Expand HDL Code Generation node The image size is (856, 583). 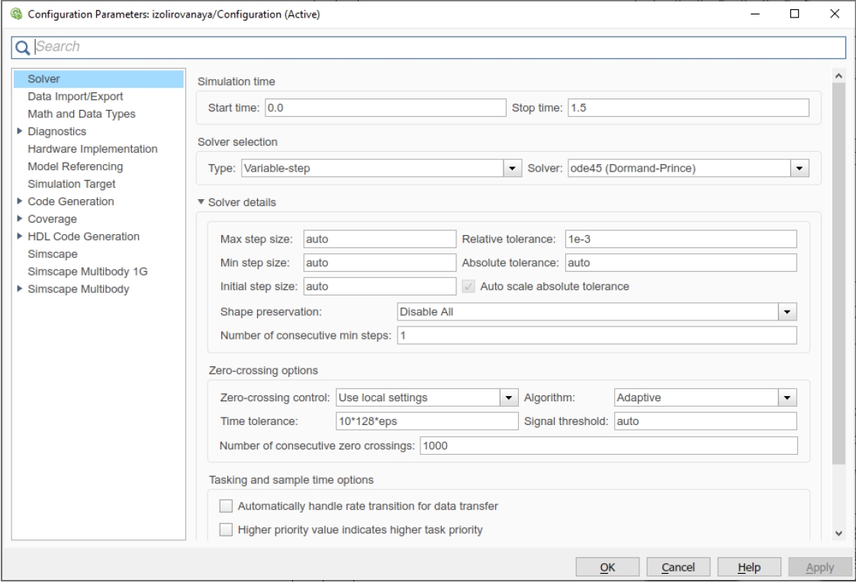20,237
